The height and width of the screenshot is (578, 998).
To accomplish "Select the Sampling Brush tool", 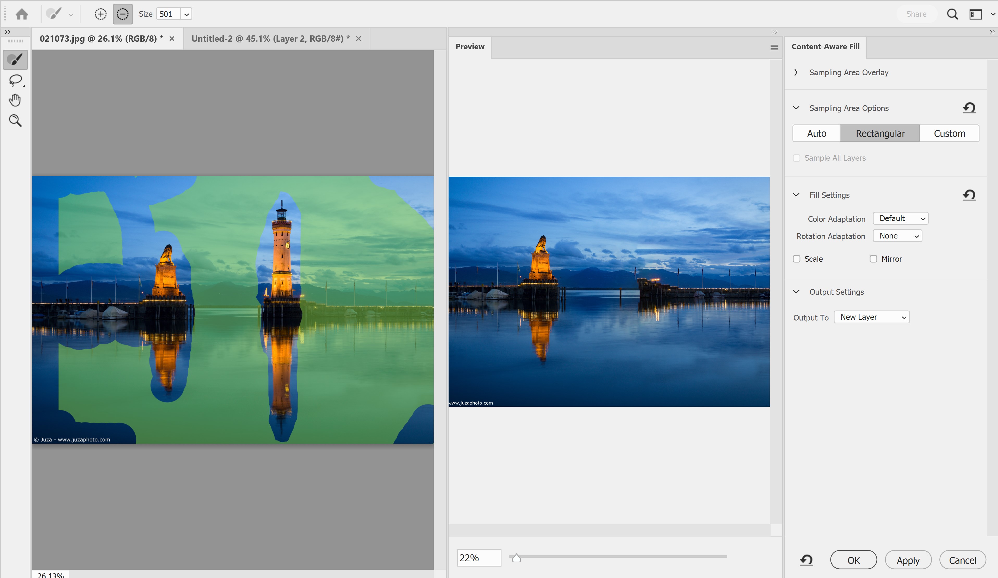I will 15,60.
